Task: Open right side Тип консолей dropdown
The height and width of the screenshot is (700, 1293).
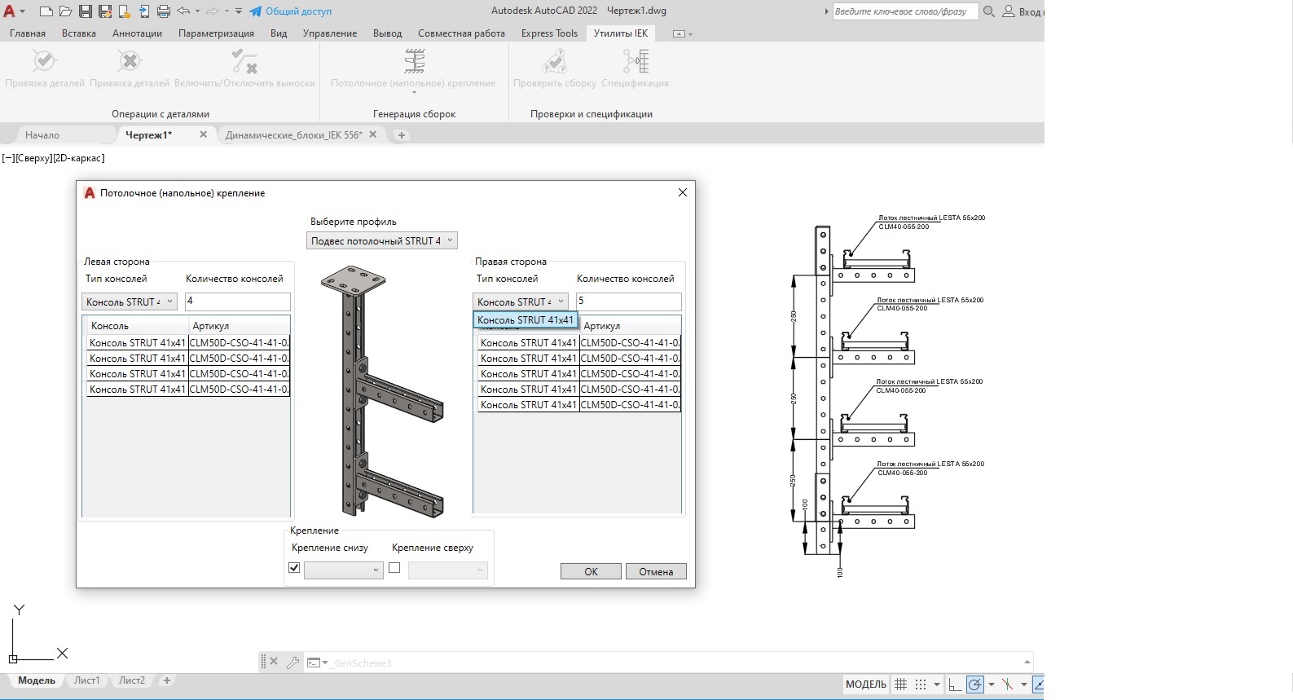Action: point(520,302)
